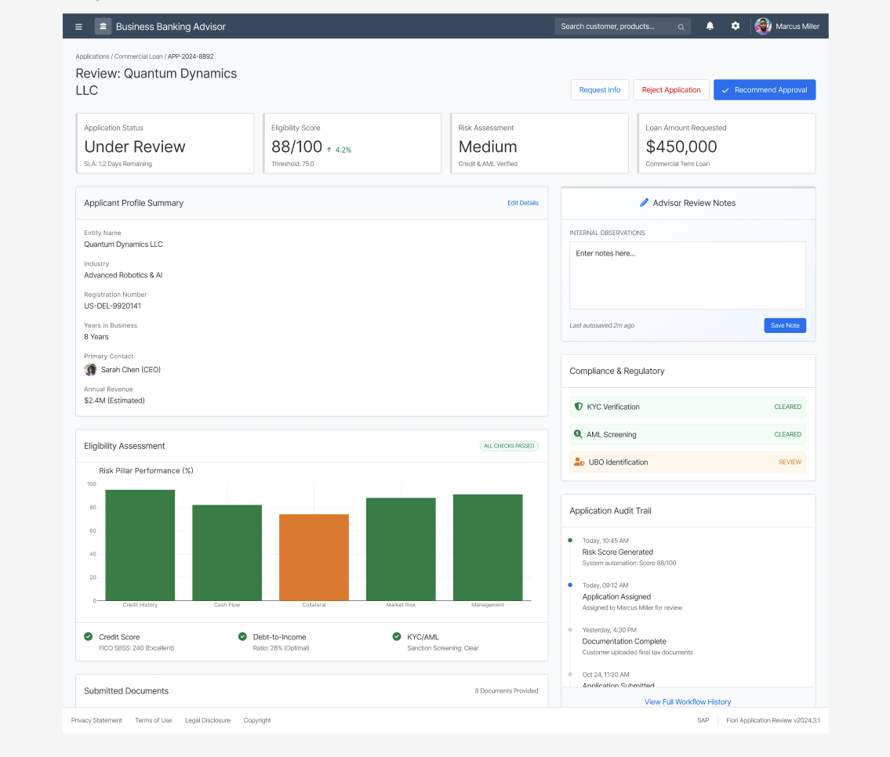
Task: Open the Edit Details link
Action: click(x=522, y=203)
